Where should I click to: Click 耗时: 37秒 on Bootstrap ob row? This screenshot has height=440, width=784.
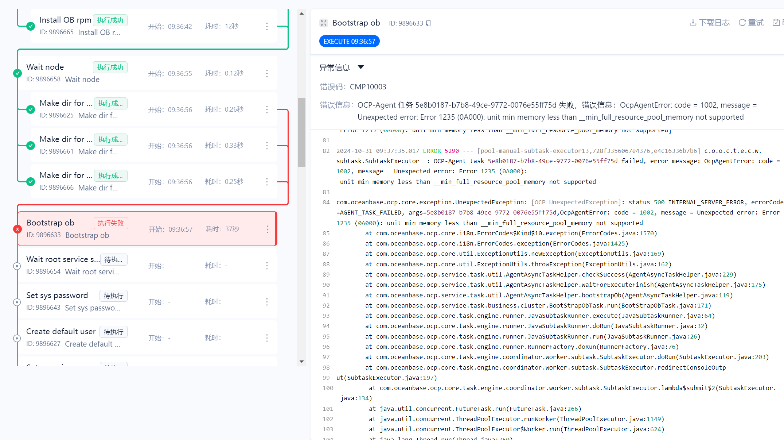coord(222,229)
